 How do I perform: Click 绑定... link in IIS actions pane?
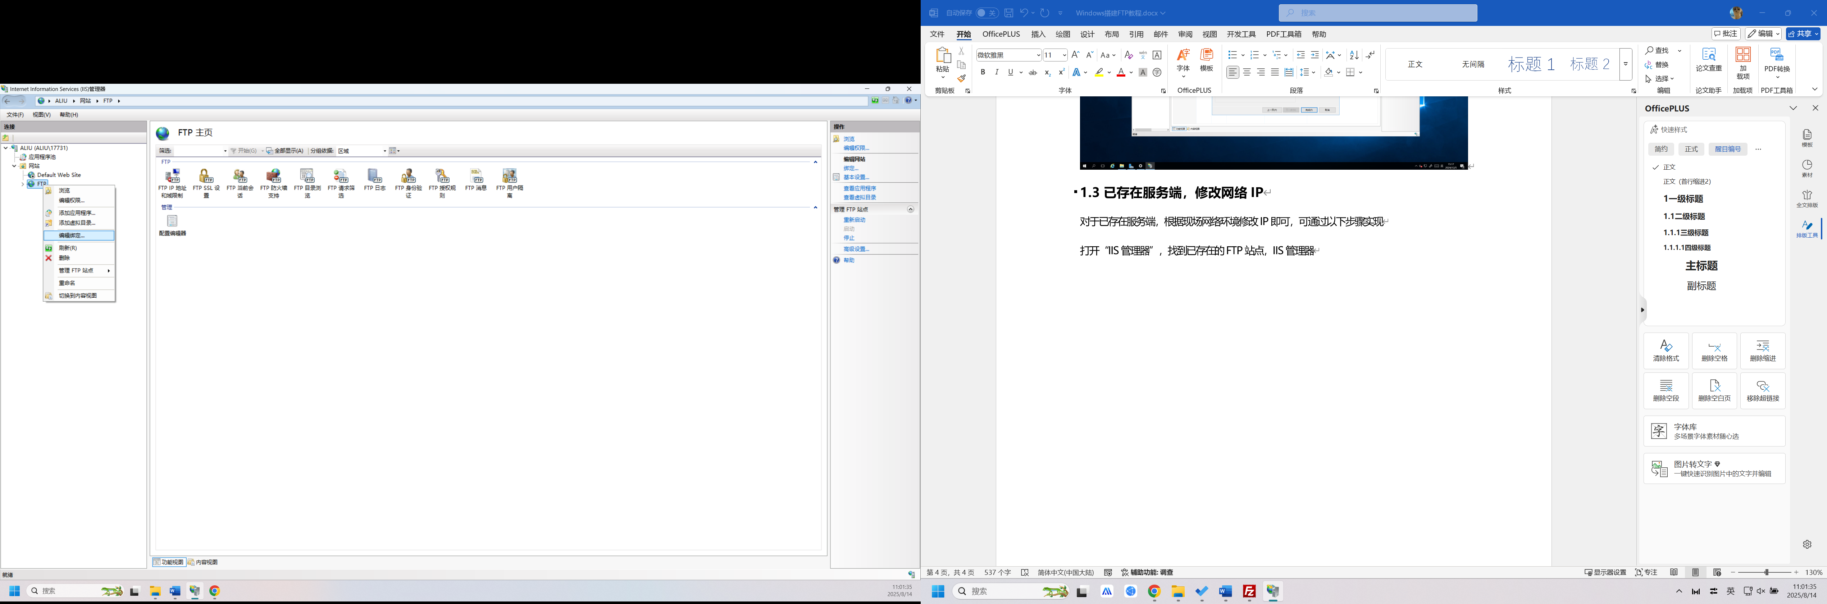click(x=851, y=169)
